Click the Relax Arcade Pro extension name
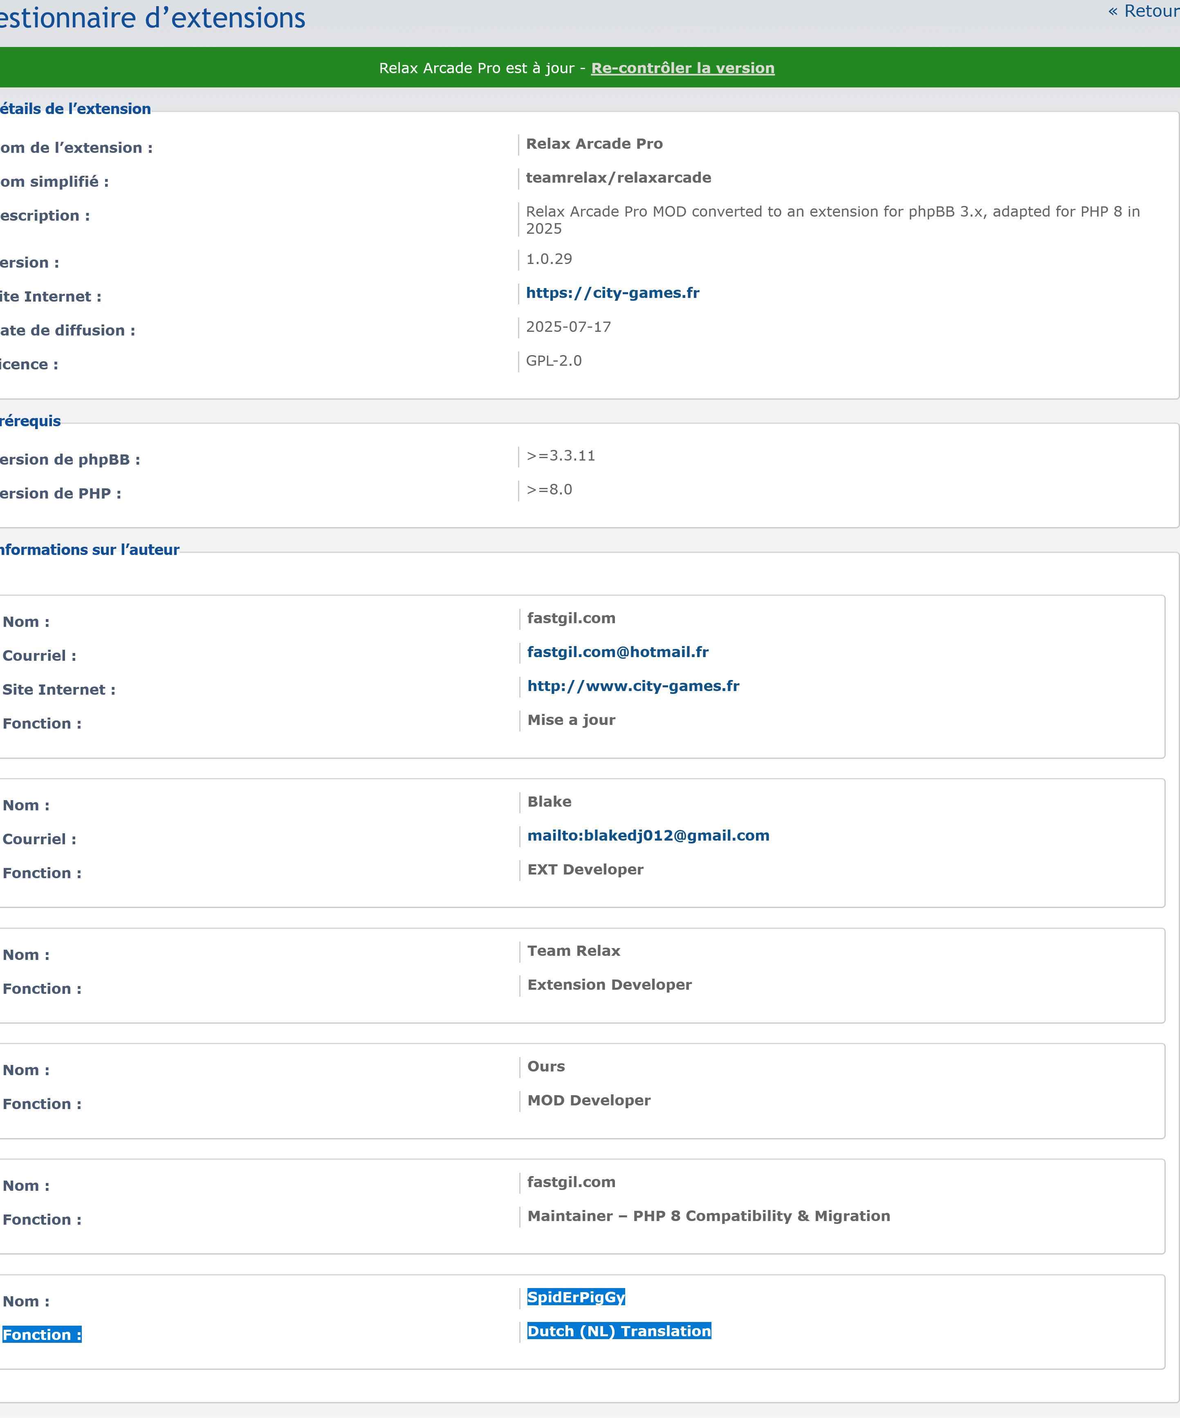The height and width of the screenshot is (1418, 1180). (594, 144)
